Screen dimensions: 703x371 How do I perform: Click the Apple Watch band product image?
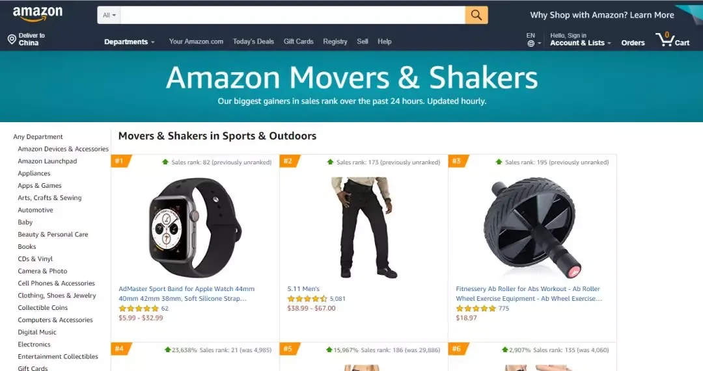tap(195, 227)
